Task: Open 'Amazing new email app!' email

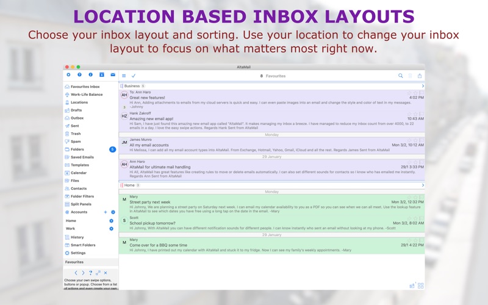Action: pyautogui.click(x=271, y=121)
